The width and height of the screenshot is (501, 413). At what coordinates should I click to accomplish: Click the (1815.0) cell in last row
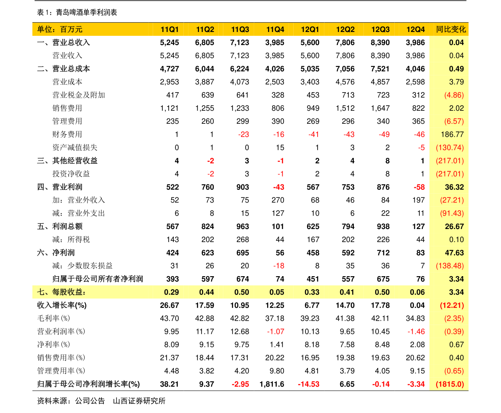(x=450, y=384)
